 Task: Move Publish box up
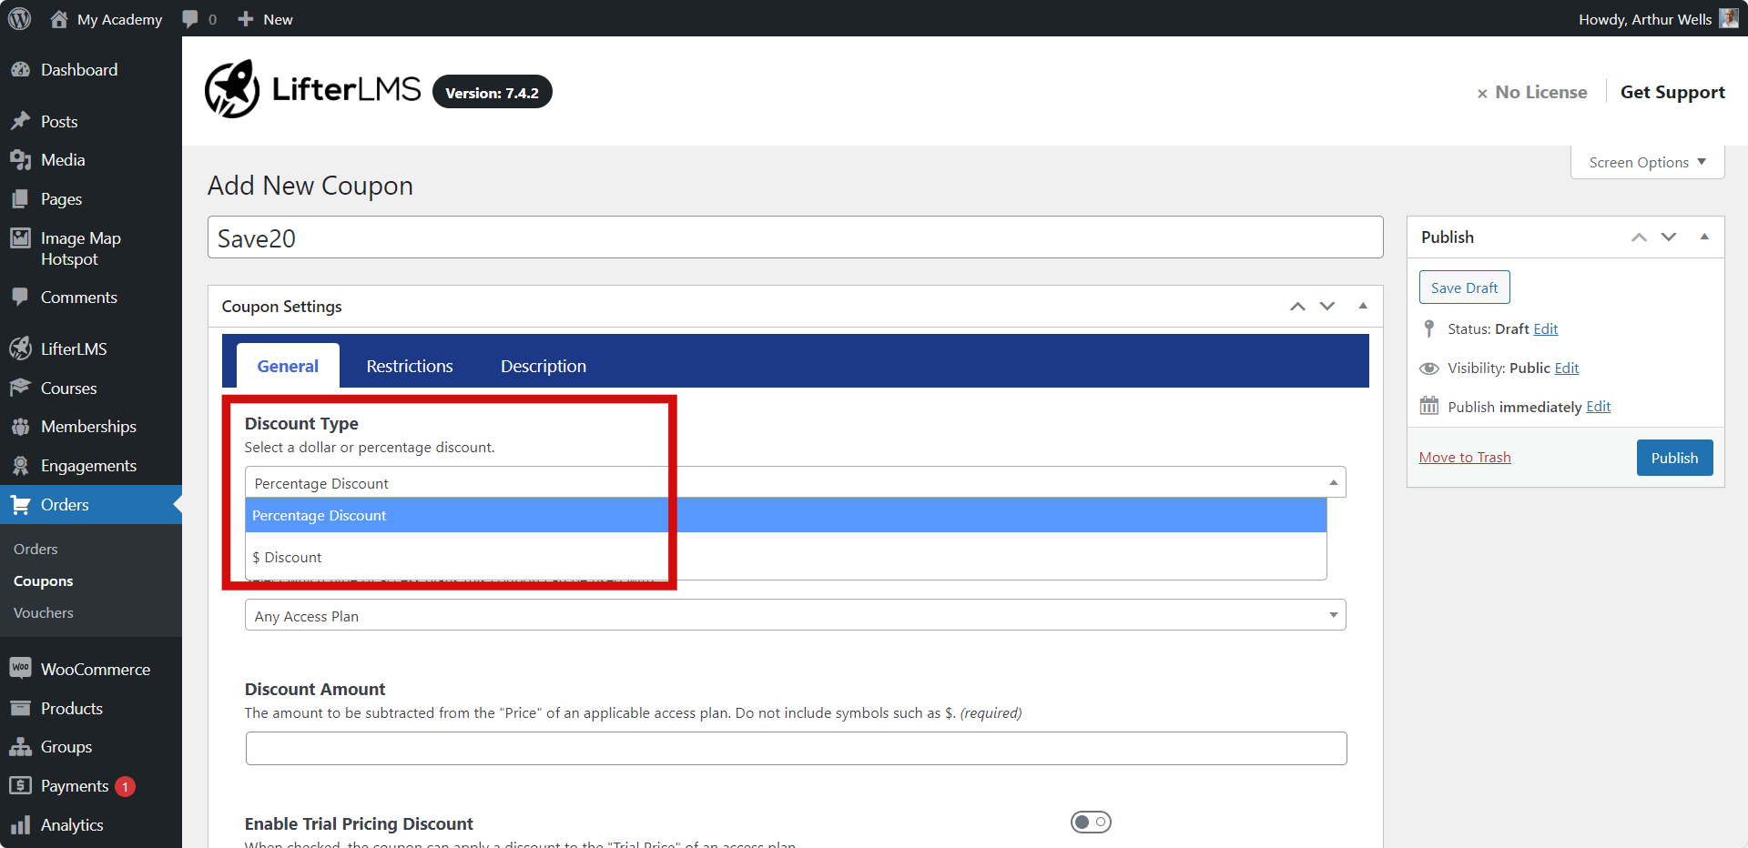pyautogui.click(x=1640, y=237)
